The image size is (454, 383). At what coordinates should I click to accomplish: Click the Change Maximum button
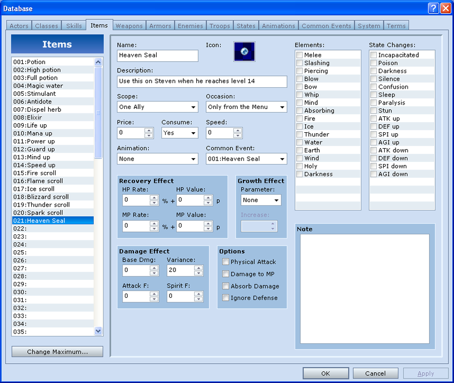click(57, 352)
